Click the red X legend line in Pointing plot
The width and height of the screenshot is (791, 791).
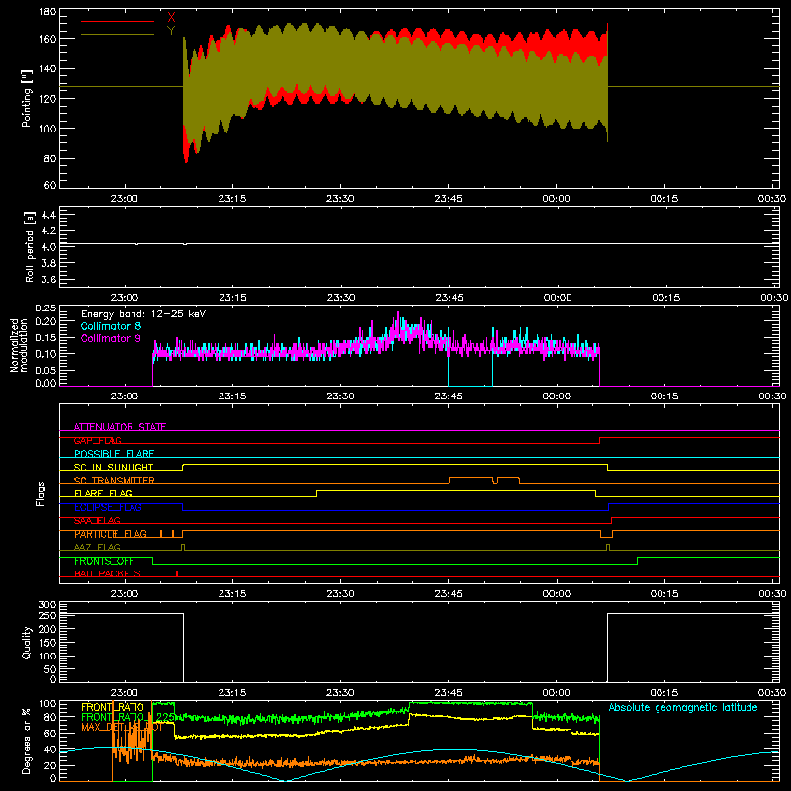click(118, 21)
